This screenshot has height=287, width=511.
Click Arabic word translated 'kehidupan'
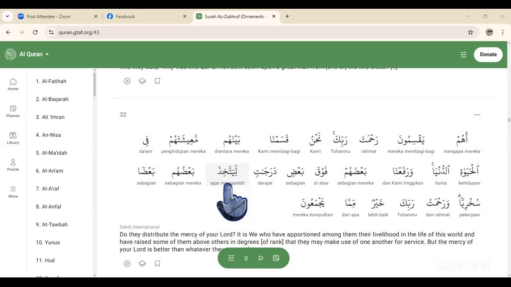(x=469, y=171)
